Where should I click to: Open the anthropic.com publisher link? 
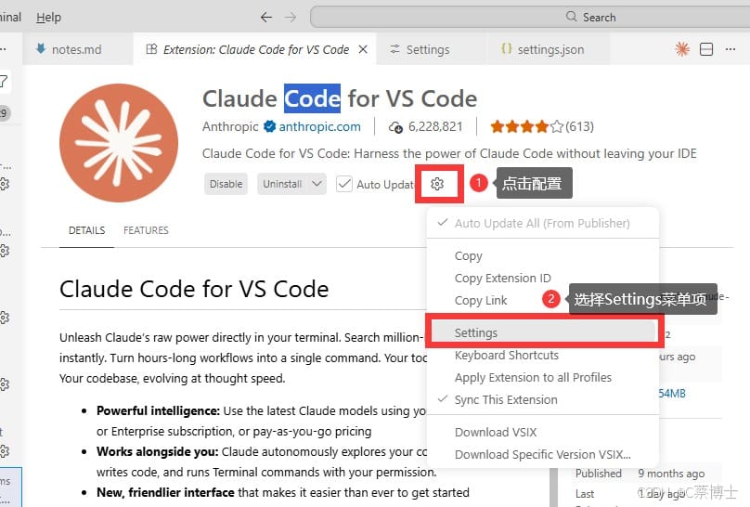319,126
